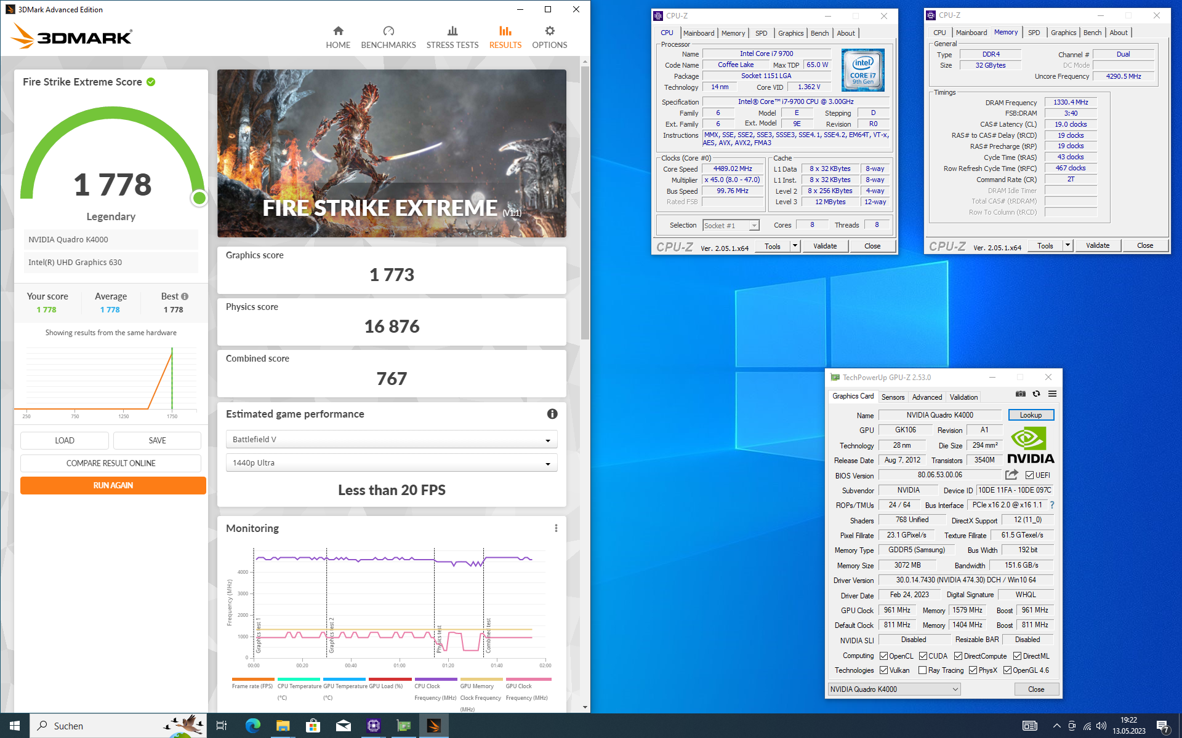Toggle the UEFI checkbox in GPU-Z
Image resolution: width=1182 pixels, height=738 pixels.
1029,475
